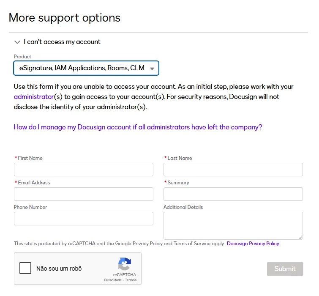This screenshot has width=319, height=296.
Task: Focus the First Name field
Action: click(84, 170)
